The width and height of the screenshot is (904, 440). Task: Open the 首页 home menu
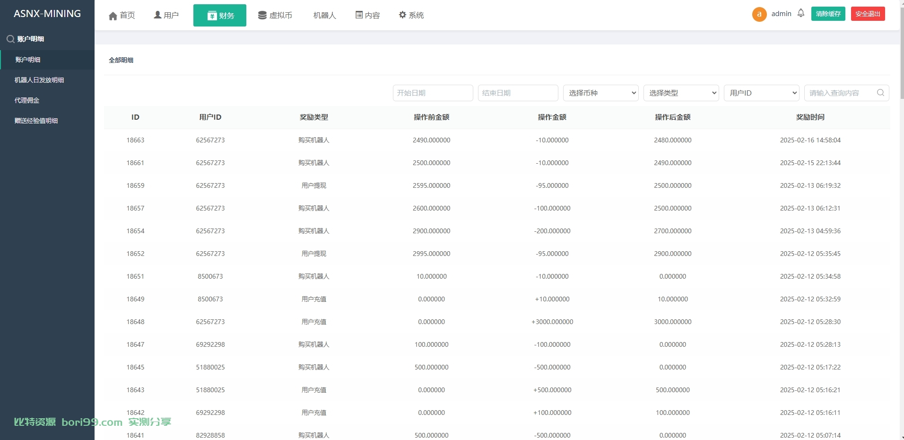122,15
